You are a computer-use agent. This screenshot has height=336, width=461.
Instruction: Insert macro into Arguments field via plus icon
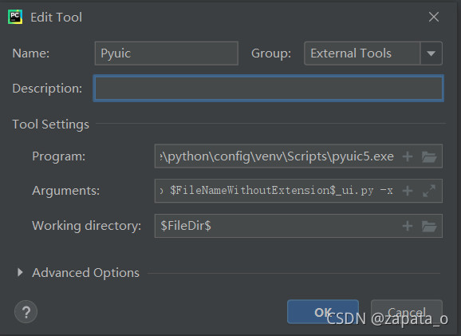tap(408, 191)
